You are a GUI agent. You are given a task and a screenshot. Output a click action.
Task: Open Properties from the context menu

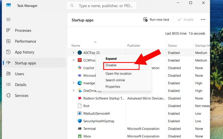coord(113,87)
